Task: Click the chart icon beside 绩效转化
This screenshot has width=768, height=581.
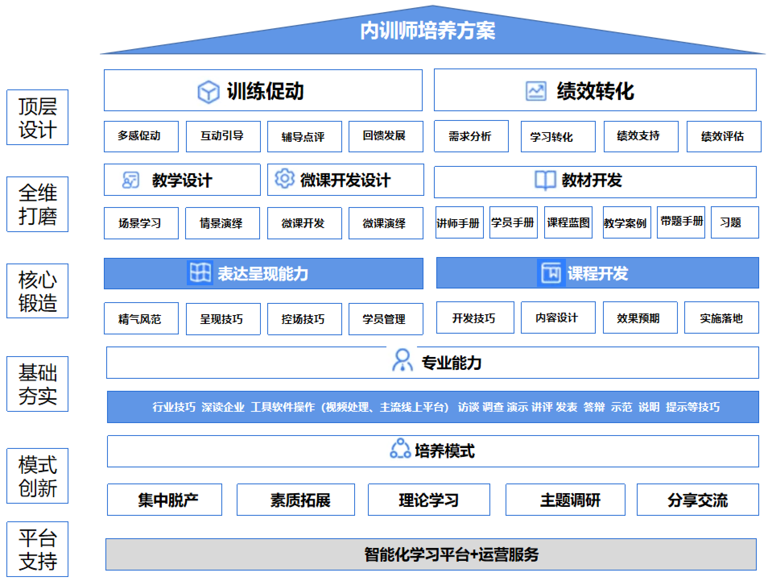Action: point(536,91)
